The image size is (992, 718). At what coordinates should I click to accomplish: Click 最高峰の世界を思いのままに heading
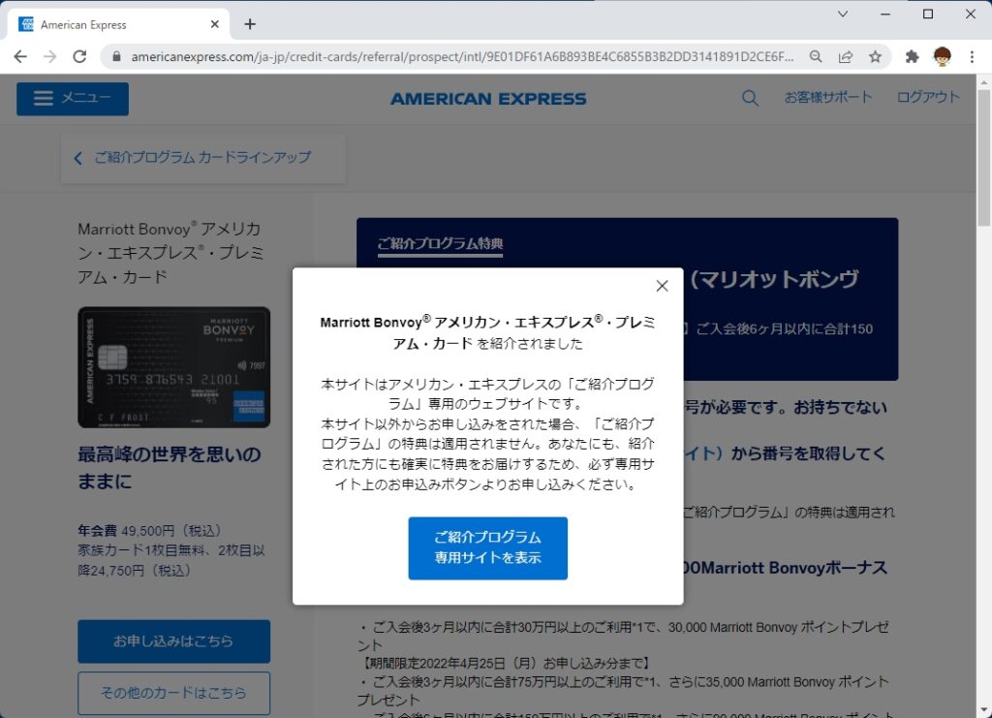[x=169, y=467]
